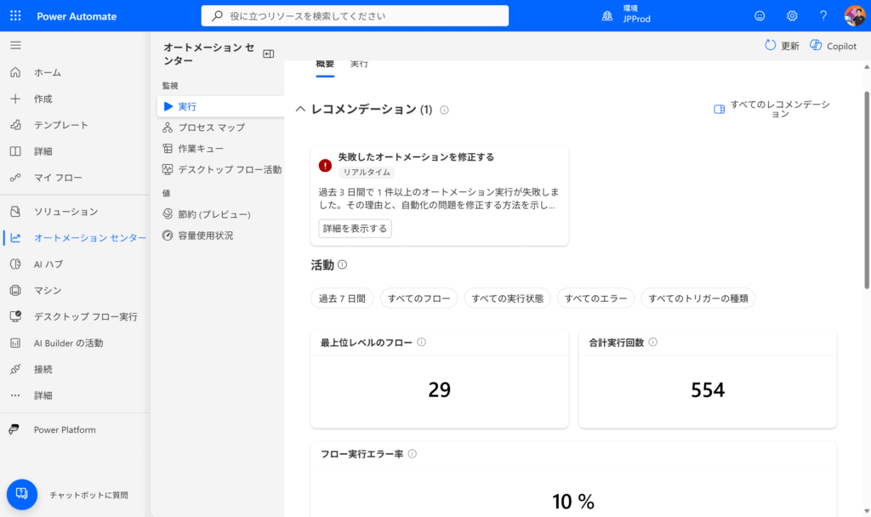
Task: Click the Copilot icon in the toolbar
Action: tap(816, 46)
